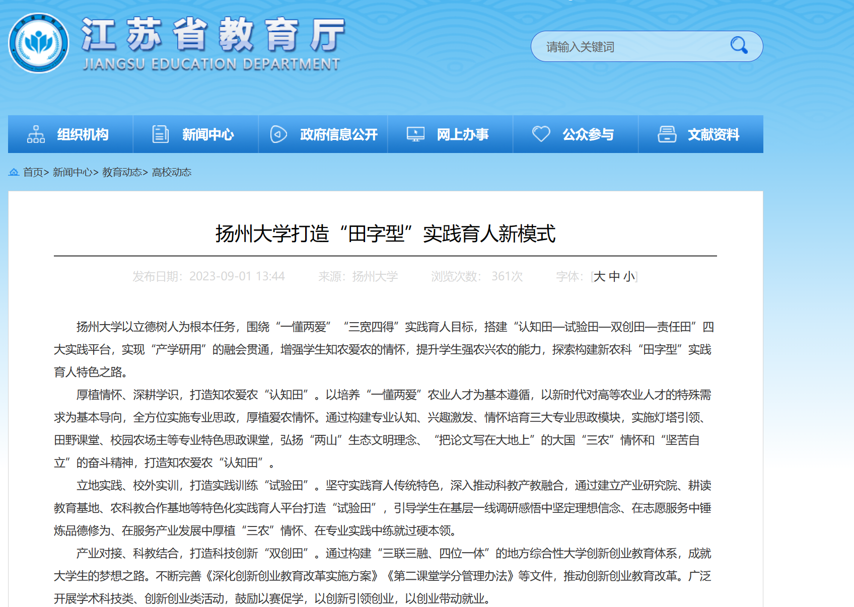Click the 文献资料 printer icon

(667, 134)
